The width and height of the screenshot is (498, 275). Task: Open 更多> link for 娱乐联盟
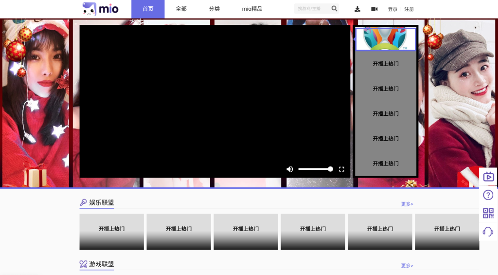[x=407, y=204]
